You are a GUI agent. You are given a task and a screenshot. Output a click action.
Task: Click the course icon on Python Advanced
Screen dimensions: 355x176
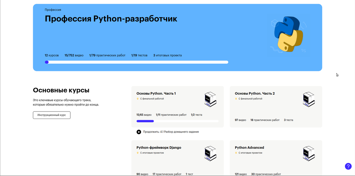309,154
